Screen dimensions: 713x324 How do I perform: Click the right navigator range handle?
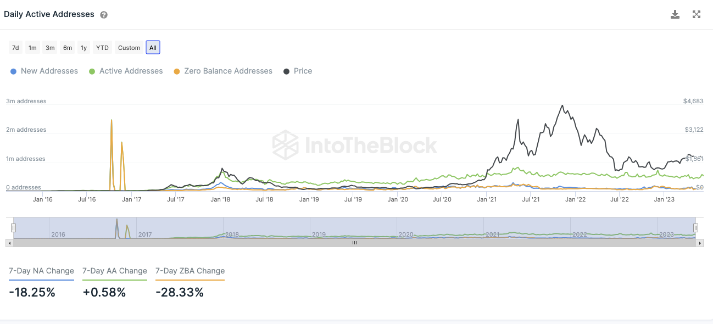click(x=695, y=228)
